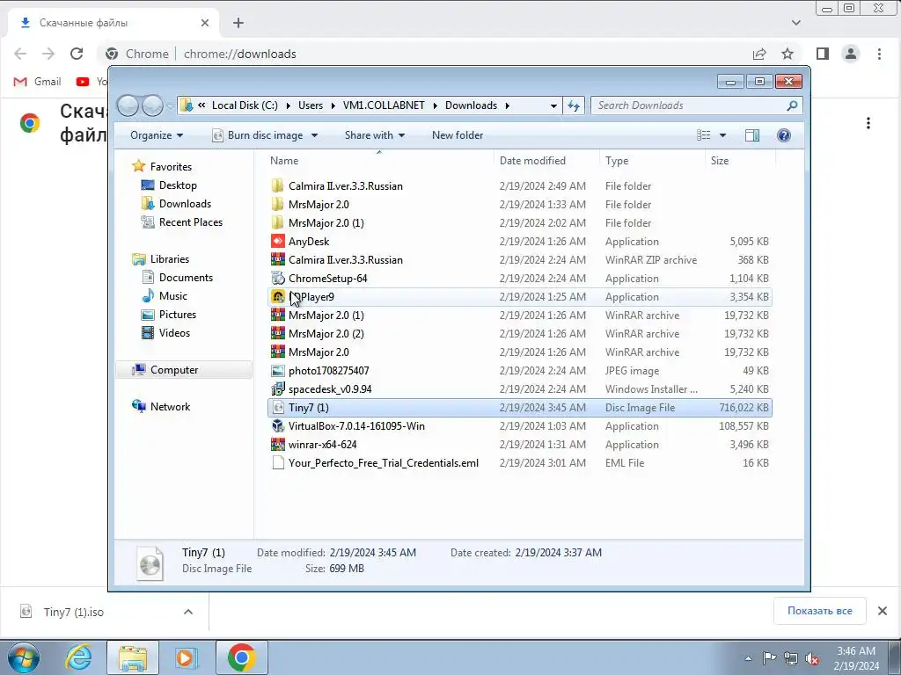The width and height of the screenshot is (901, 675).
Task: Click Users segment in address breadcrumb
Action: coord(311,105)
